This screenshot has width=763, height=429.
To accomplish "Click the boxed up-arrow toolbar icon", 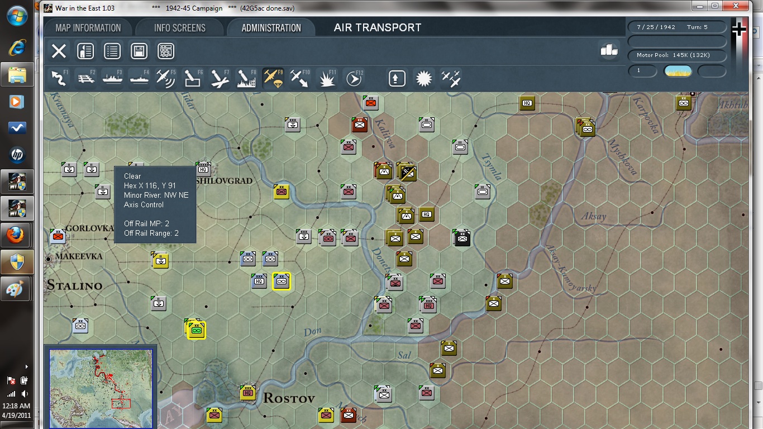I will pyautogui.click(x=397, y=78).
